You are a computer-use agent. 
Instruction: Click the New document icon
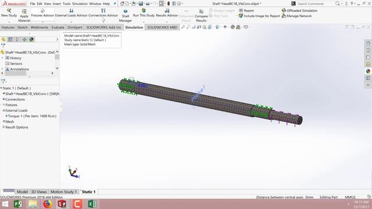pyautogui.click(x=127, y=3)
